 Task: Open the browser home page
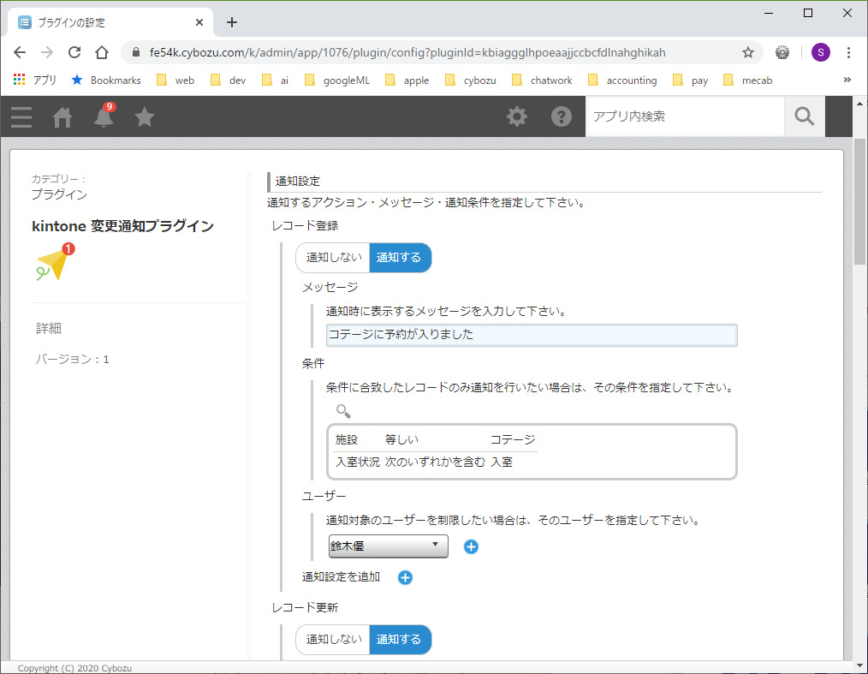click(102, 52)
